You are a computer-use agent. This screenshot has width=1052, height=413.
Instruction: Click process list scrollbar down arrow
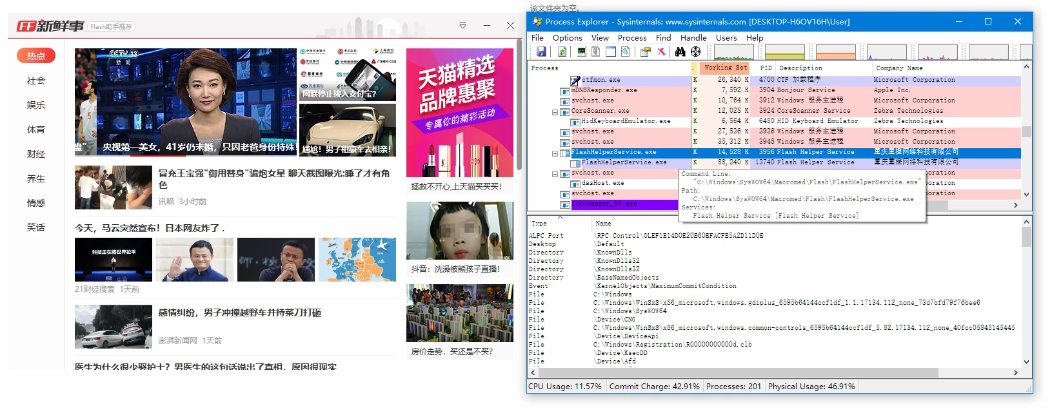coord(1026,195)
